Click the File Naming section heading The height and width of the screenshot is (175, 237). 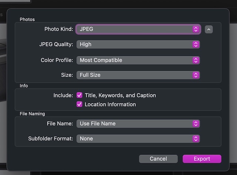pos(32,114)
